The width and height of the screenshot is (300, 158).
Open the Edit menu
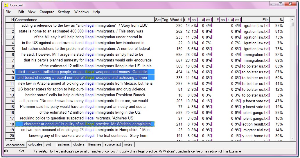click(21, 12)
